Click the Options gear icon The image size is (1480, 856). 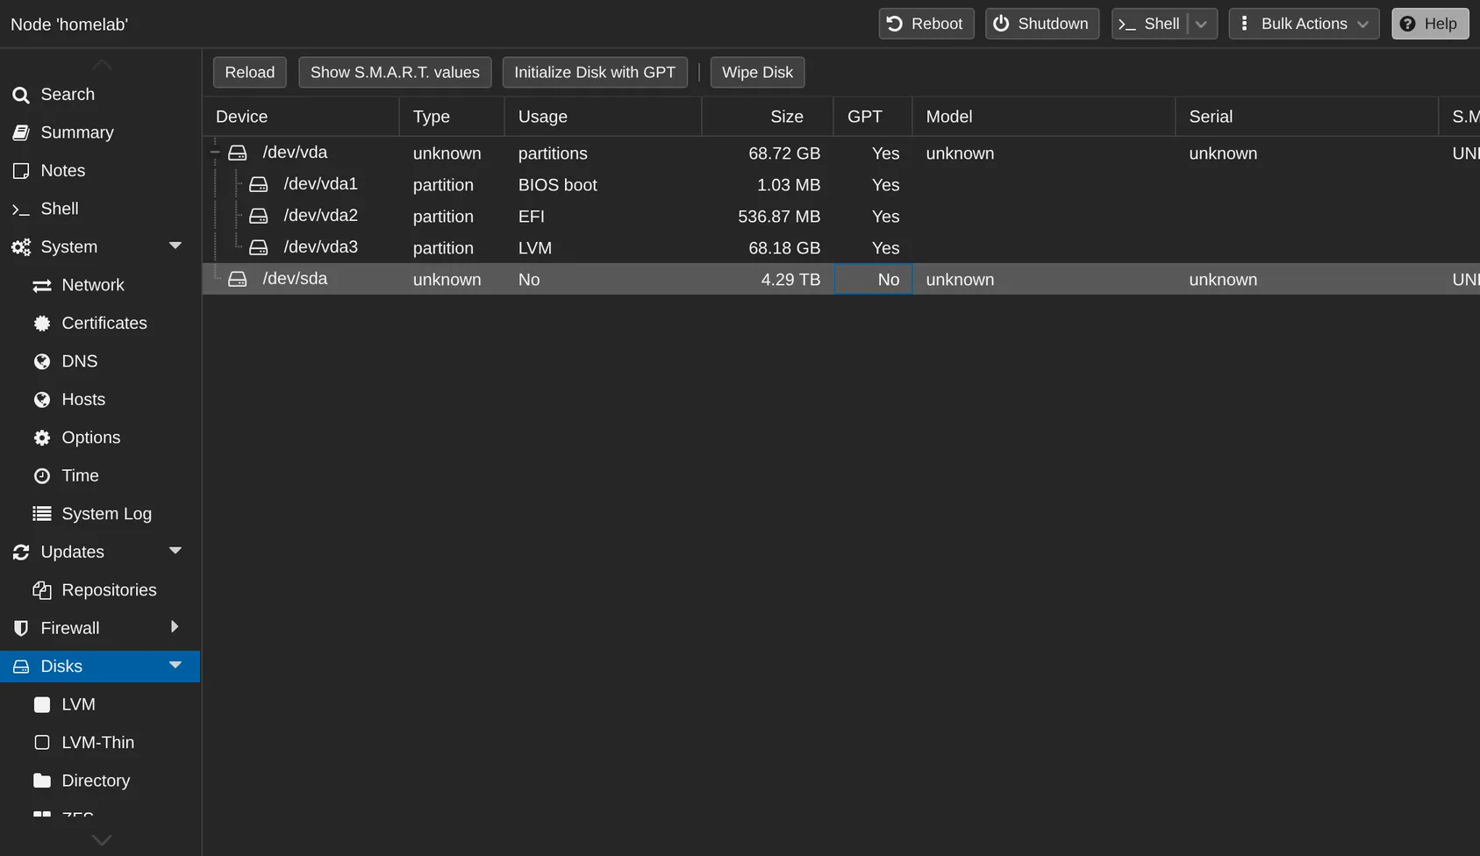pos(42,438)
